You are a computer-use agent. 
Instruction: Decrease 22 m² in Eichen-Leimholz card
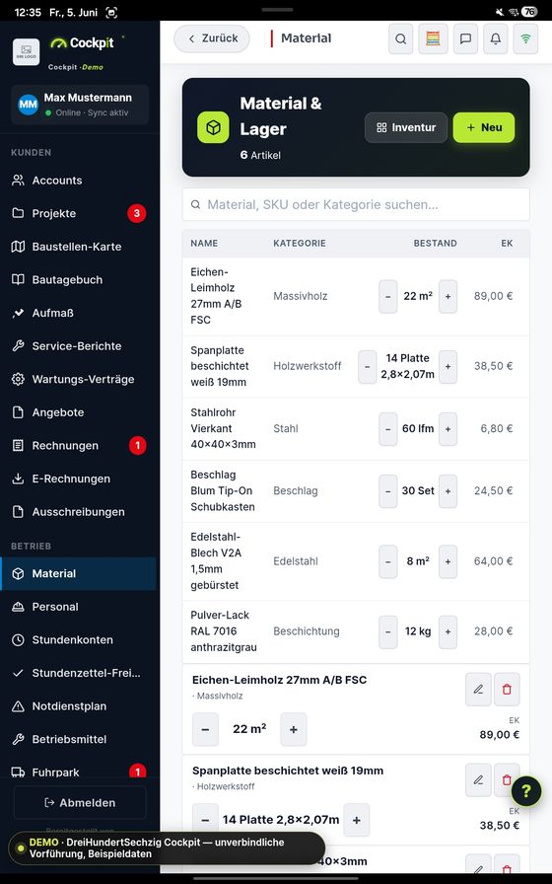click(x=205, y=729)
